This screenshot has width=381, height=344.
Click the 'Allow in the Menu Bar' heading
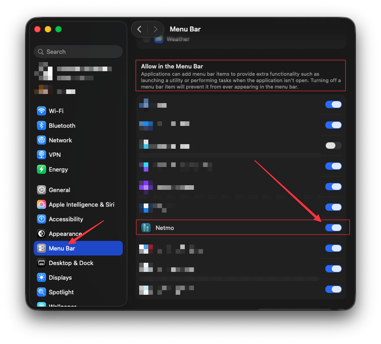coord(172,66)
